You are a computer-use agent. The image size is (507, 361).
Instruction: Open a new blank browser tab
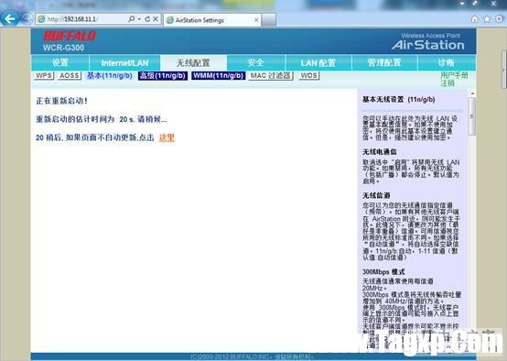pos(269,20)
